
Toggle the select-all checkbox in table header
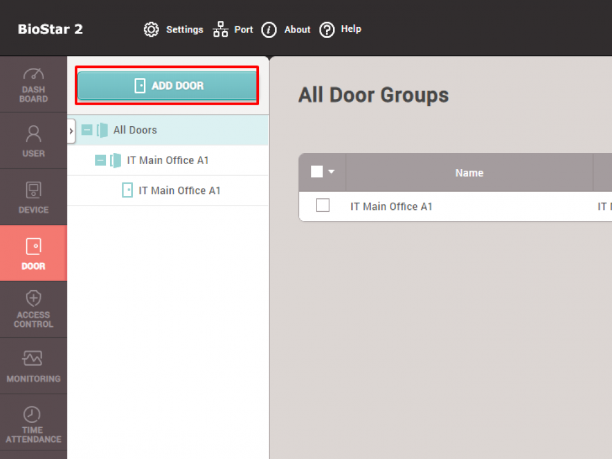[x=316, y=172]
